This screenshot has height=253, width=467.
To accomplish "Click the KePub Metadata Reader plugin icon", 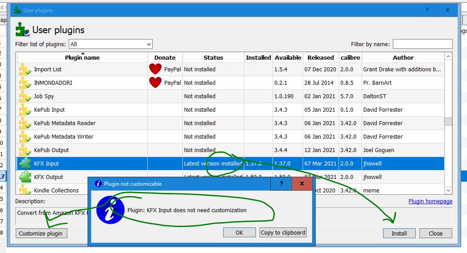I will pyautogui.click(x=25, y=123).
